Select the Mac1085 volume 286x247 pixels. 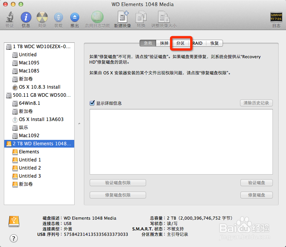[39, 71]
